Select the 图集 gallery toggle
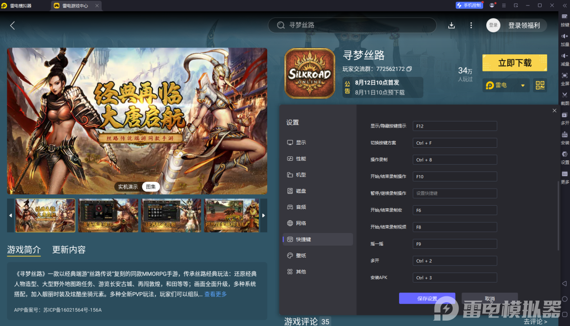The width and height of the screenshot is (570, 326). pyautogui.click(x=151, y=187)
